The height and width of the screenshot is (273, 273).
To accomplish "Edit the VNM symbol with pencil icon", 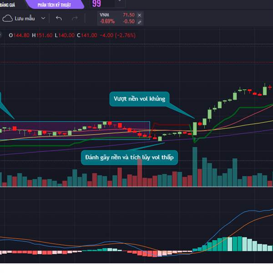I will click(x=140, y=22).
